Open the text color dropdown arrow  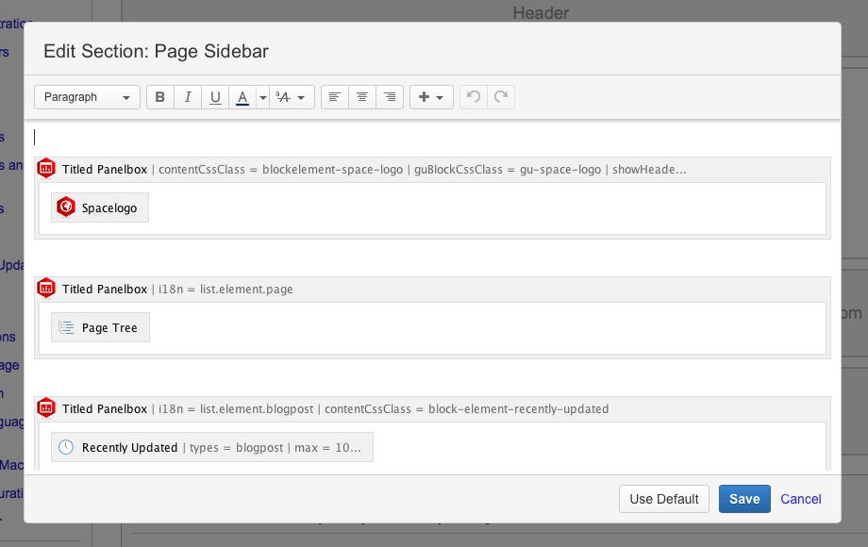point(262,96)
